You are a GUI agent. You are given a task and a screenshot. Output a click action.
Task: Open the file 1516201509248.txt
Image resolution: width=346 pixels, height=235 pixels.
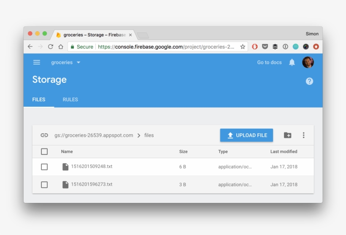click(92, 166)
